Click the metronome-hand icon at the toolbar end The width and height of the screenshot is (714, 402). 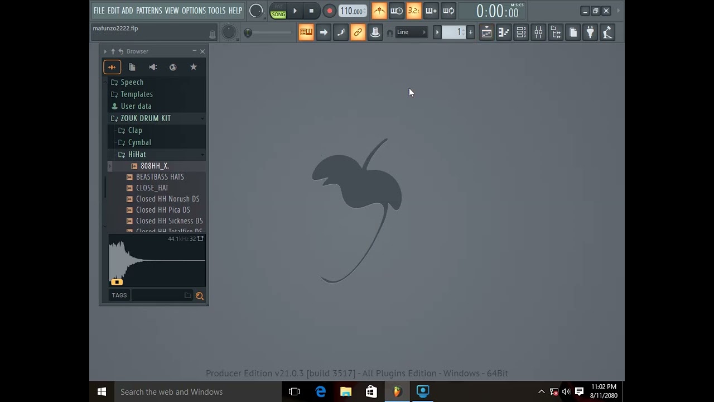607,32
